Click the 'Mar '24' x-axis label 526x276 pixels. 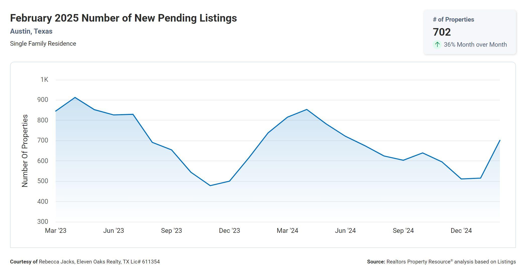(x=287, y=231)
